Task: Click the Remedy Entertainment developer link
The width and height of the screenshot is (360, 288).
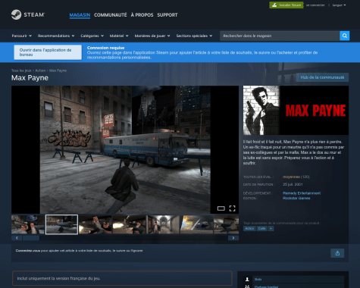Action: 302,193
